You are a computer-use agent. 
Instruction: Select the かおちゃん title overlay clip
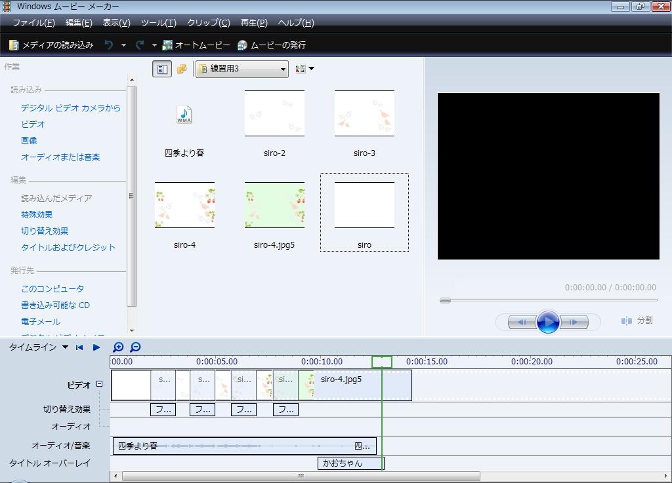tap(351, 463)
